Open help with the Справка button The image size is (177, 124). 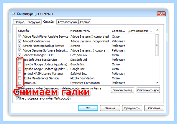[x=154, y=108]
